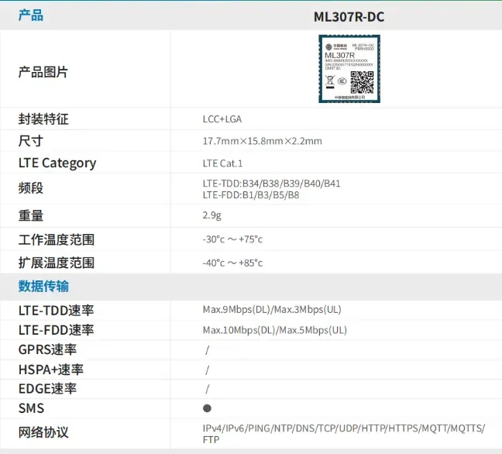Select the -40°c ~ +85°c value

tap(232, 263)
